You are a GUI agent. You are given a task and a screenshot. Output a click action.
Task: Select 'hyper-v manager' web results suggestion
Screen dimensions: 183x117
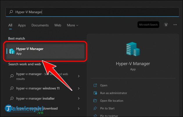(x=45, y=76)
